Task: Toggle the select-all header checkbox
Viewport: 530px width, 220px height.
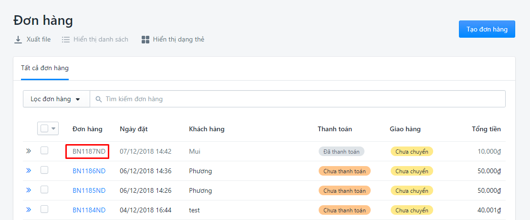Action: [x=44, y=128]
